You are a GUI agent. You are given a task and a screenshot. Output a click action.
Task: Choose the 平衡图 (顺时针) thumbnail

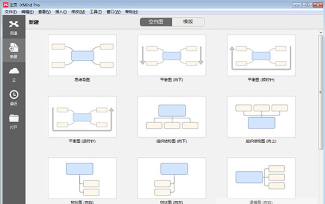pos(261,55)
